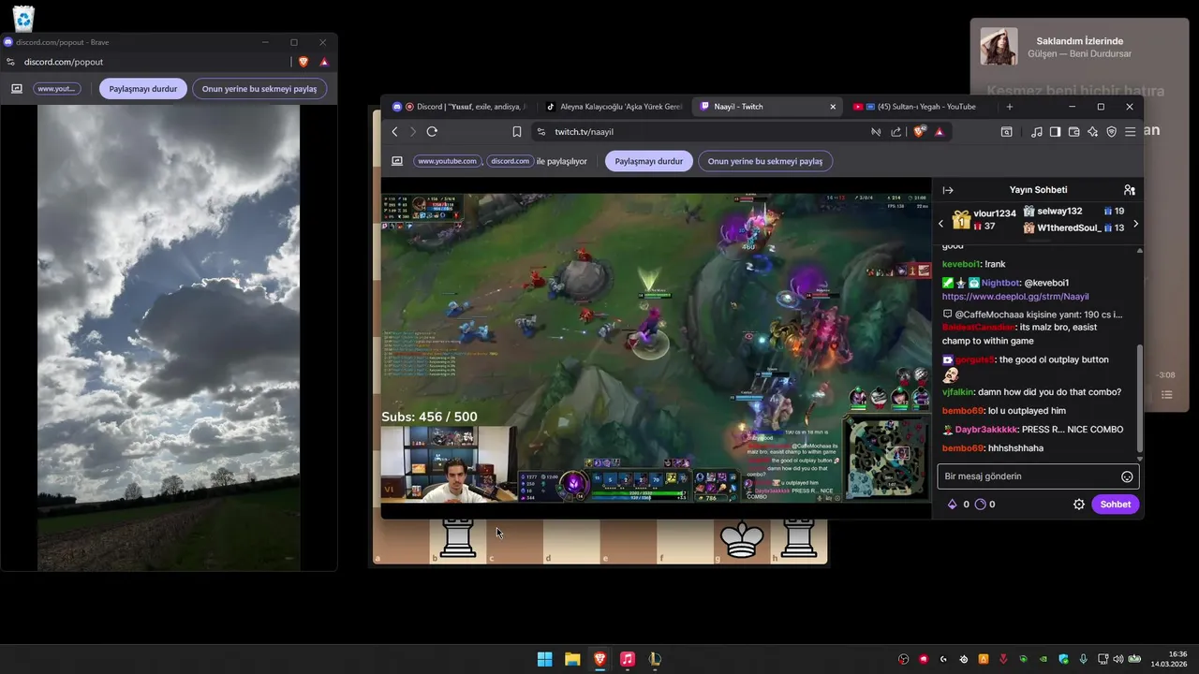The width and height of the screenshot is (1199, 674).
Task: Open a new tab with the plus button
Action: 1009,107
